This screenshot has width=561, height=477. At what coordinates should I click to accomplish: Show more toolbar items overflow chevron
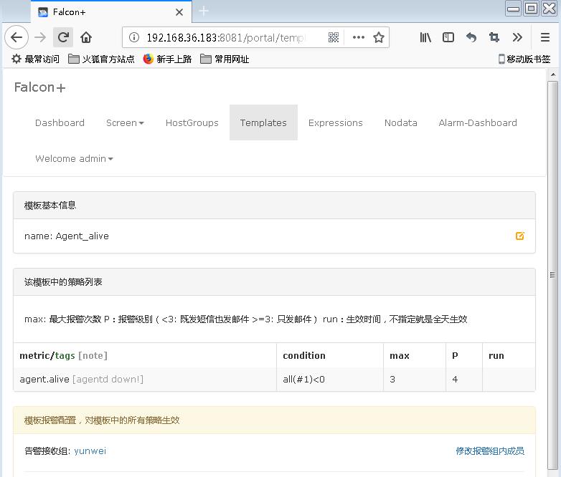(517, 37)
